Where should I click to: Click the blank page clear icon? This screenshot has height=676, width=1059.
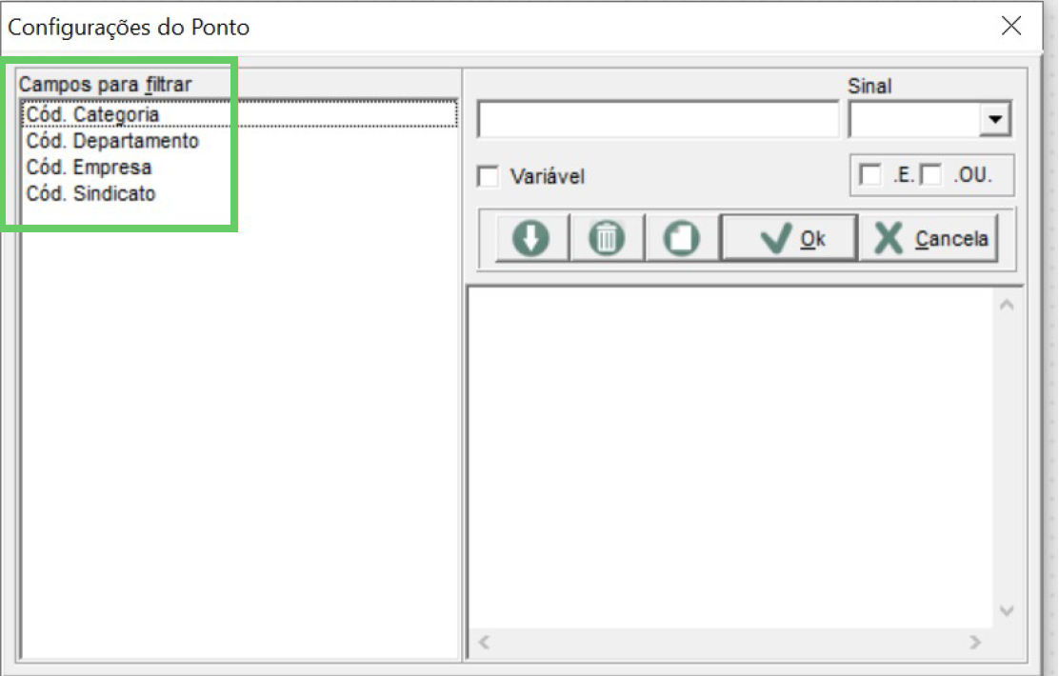tap(682, 238)
